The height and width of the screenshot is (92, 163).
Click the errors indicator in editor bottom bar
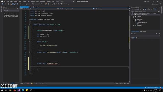point(28,83)
